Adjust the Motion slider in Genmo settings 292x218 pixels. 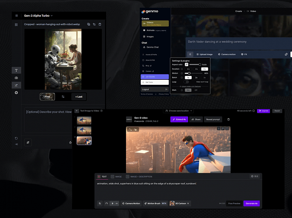(x=193, y=73)
